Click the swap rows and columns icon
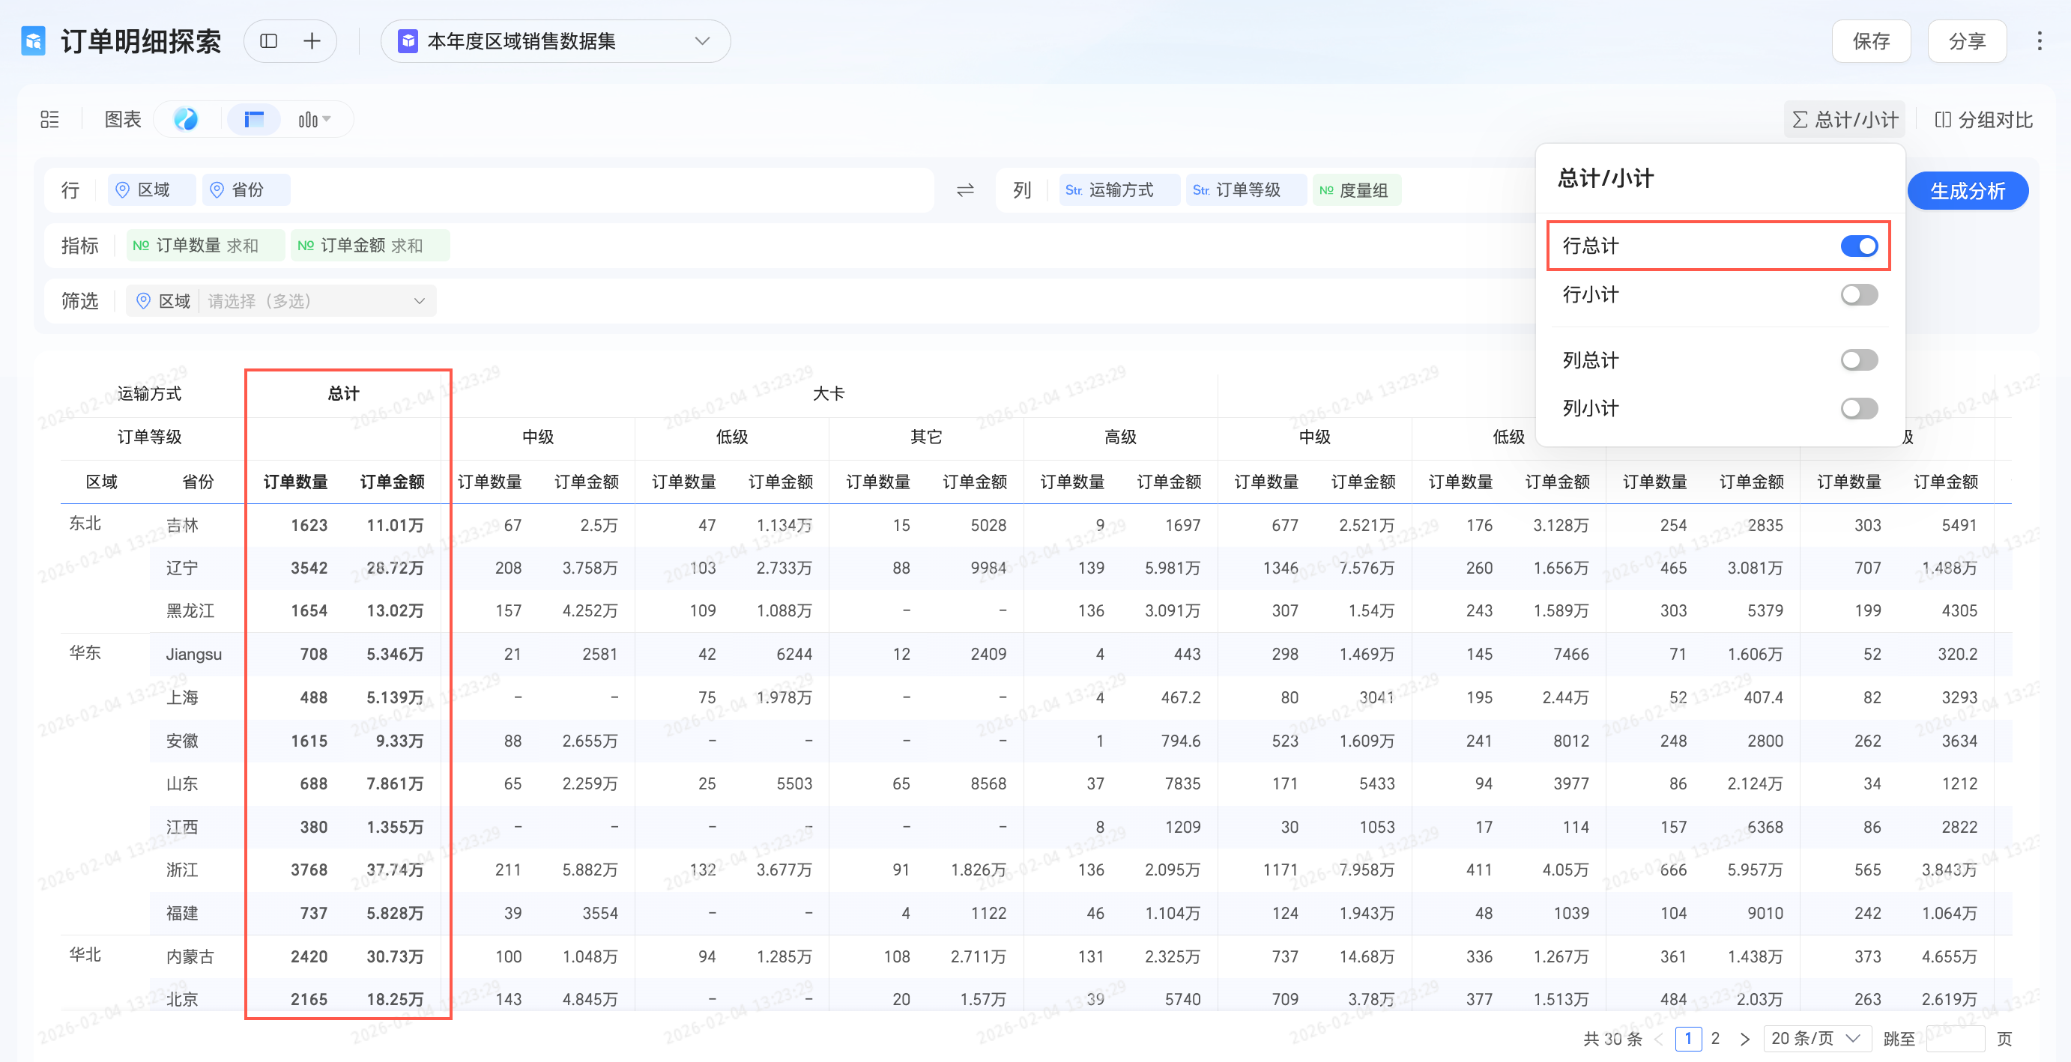2071x1062 pixels. [965, 190]
